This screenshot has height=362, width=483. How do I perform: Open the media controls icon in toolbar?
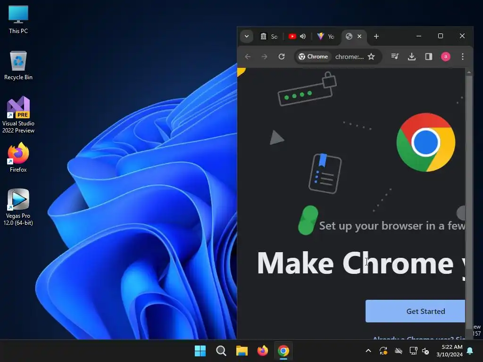(395, 57)
